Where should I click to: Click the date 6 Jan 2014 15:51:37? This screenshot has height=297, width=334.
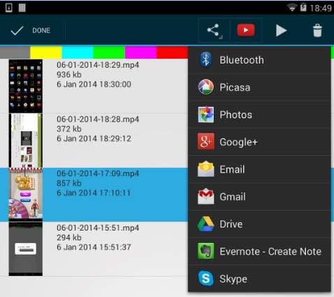pyautogui.click(x=94, y=247)
